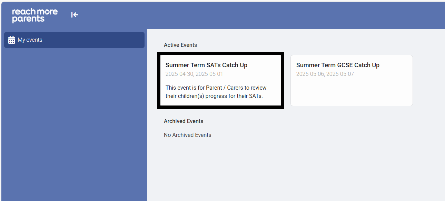Click the blank top header bar
The width and height of the screenshot is (445, 201).
click(x=259, y=15)
